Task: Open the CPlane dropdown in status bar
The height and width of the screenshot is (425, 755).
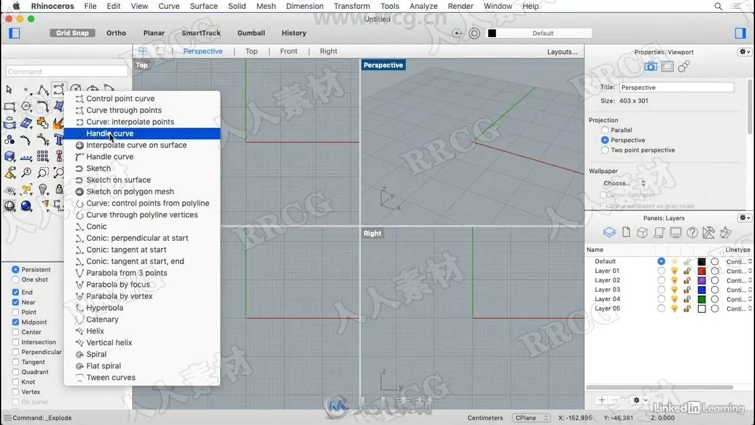Action: tap(531, 418)
